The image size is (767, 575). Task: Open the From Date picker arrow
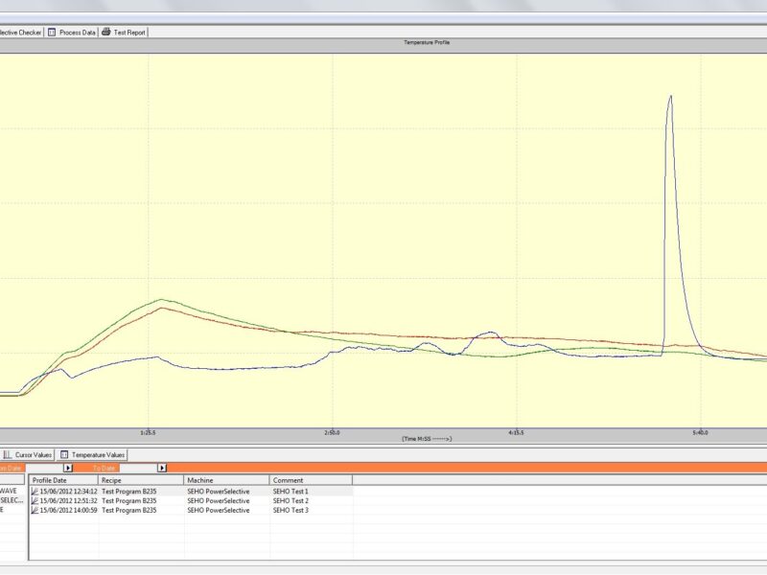(68, 468)
